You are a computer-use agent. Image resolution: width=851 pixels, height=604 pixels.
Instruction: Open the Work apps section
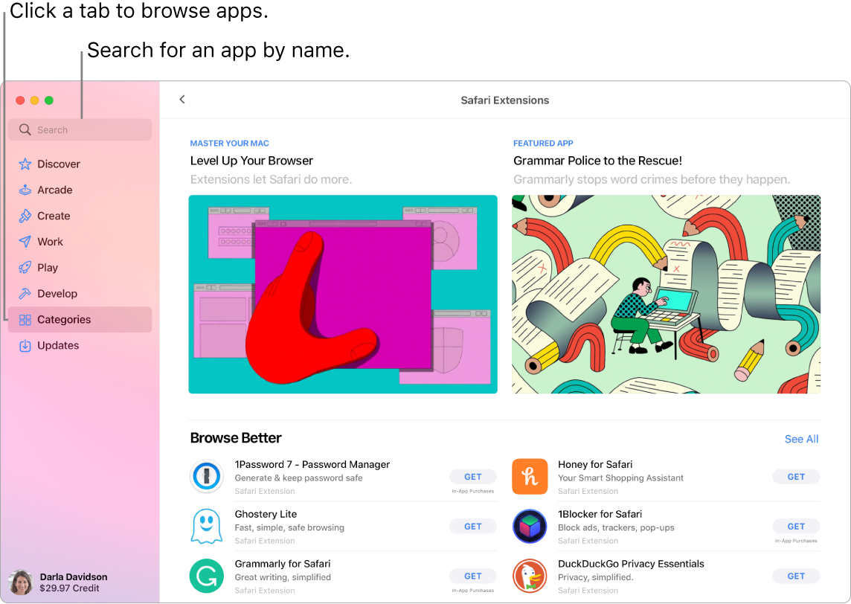tap(49, 241)
